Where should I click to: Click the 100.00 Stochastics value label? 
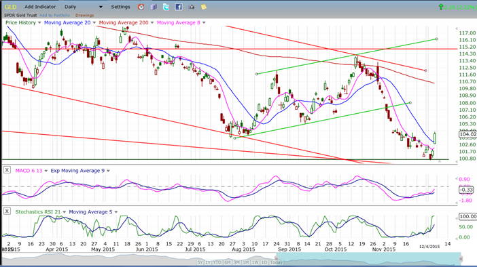467,216
